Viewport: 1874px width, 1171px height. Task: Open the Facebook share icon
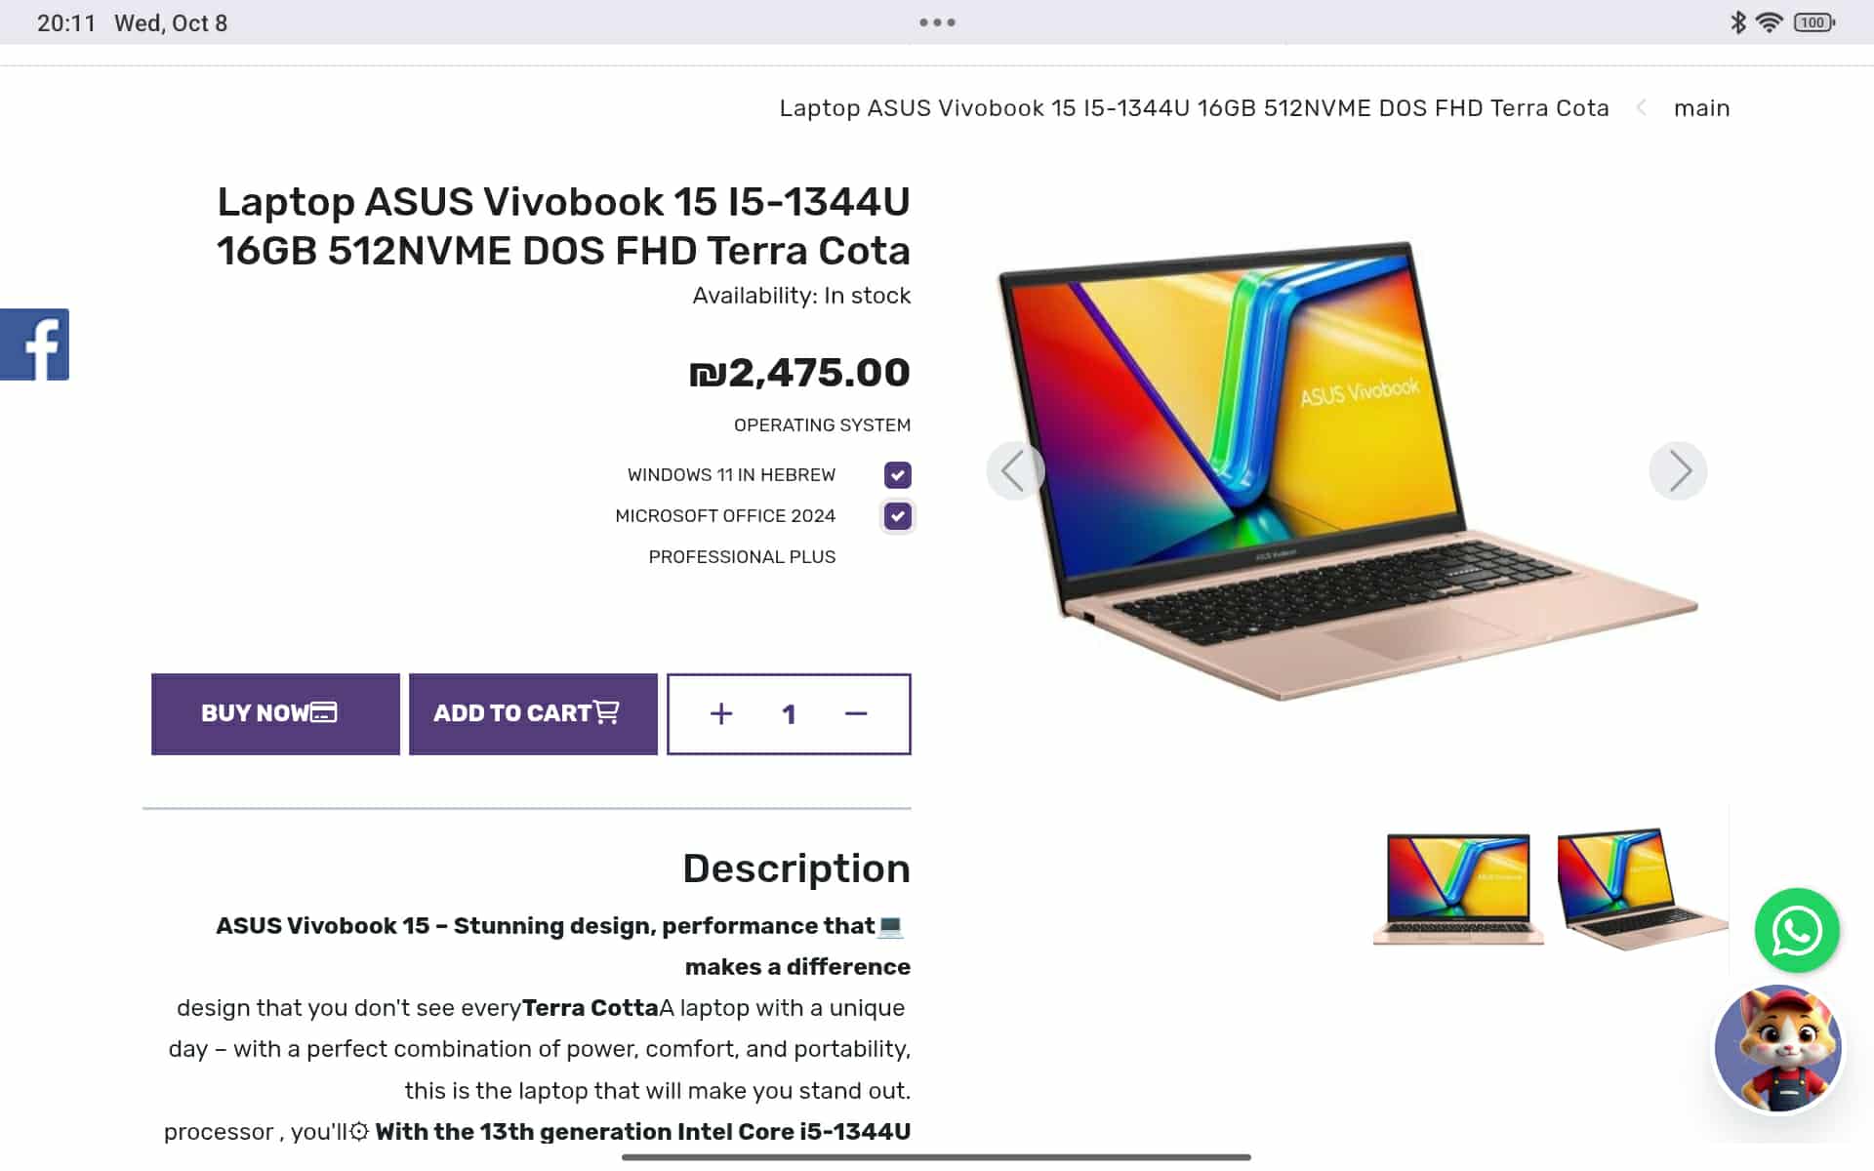pyautogui.click(x=34, y=344)
